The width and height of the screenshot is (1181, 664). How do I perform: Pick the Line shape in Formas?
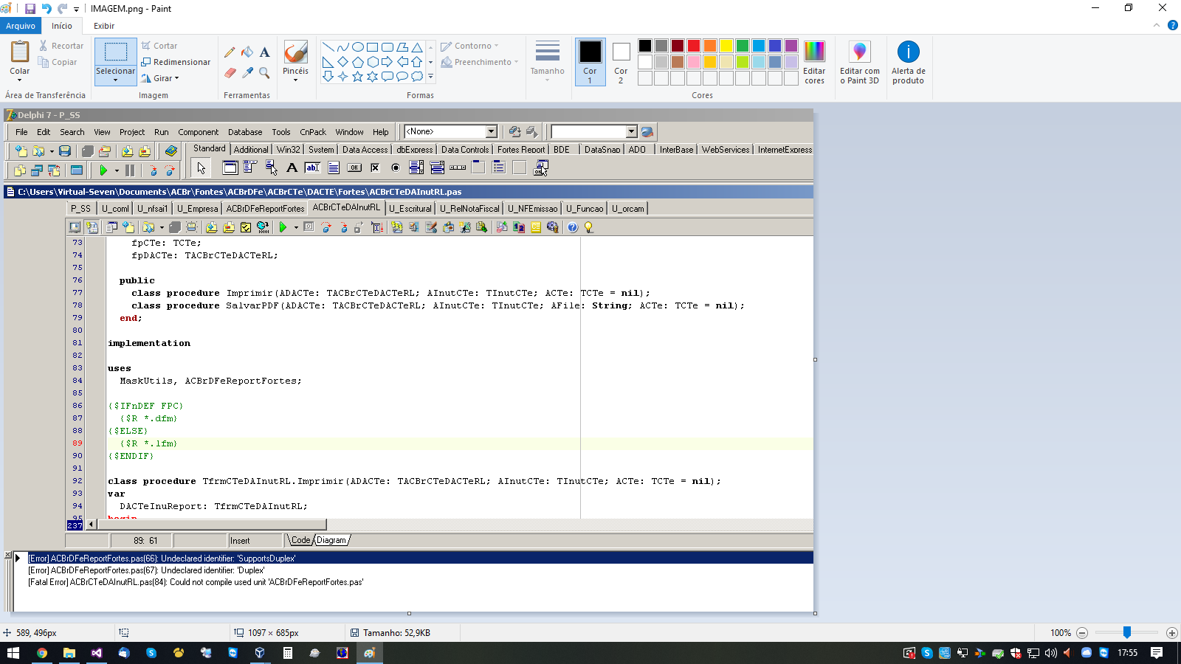click(x=328, y=47)
